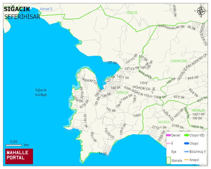Click the SEFERİHİSAR district heading

[x=22, y=17]
